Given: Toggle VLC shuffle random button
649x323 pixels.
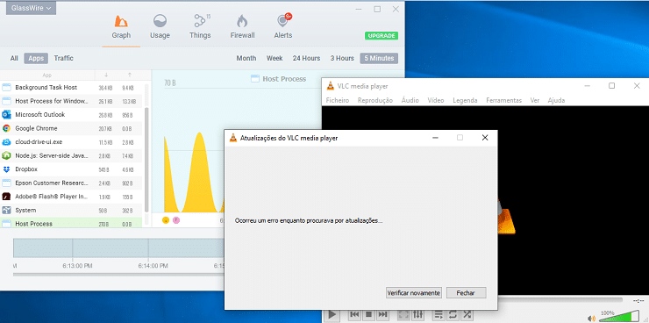Looking at the screenshot, I should 467,315.
